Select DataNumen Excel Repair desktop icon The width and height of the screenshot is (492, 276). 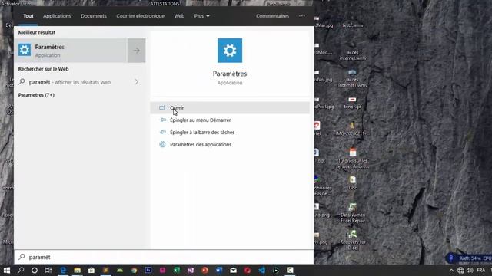click(353, 212)
